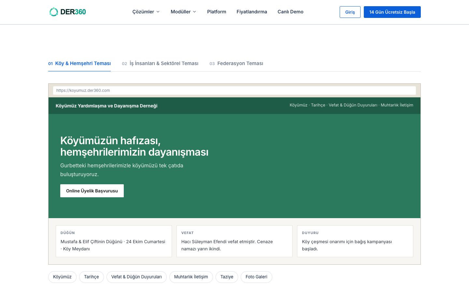This screenshot has height=293, width=469.
Task: Open the Canlı Demo link
Action: pos(291,12)
